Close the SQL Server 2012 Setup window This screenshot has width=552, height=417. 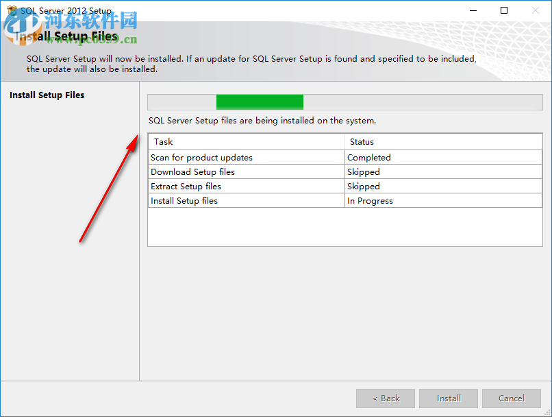(536, 10)
